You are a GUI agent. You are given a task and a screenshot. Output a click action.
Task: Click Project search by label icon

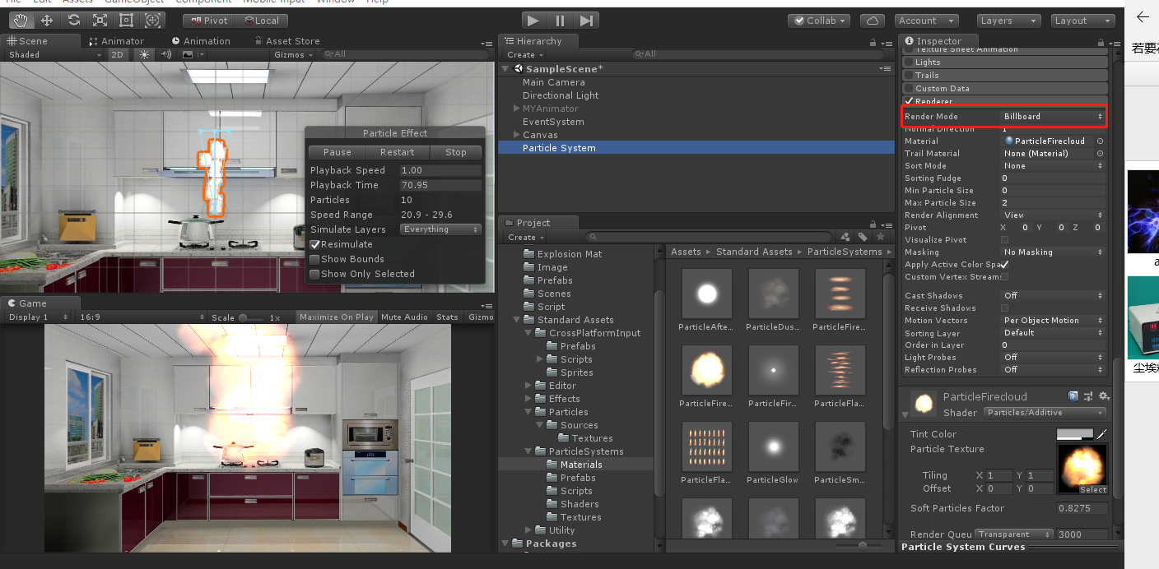(x=863, y=237)
